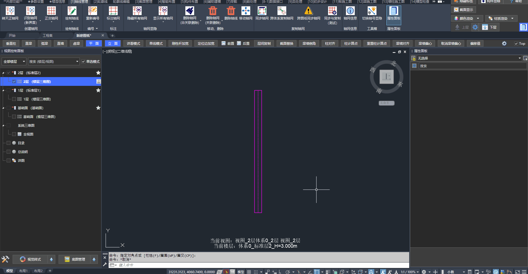This screenshot has width=528, height=274.
Task: Open the 全部楼层 floor dropdown
Action: click(x=14, y=62)
